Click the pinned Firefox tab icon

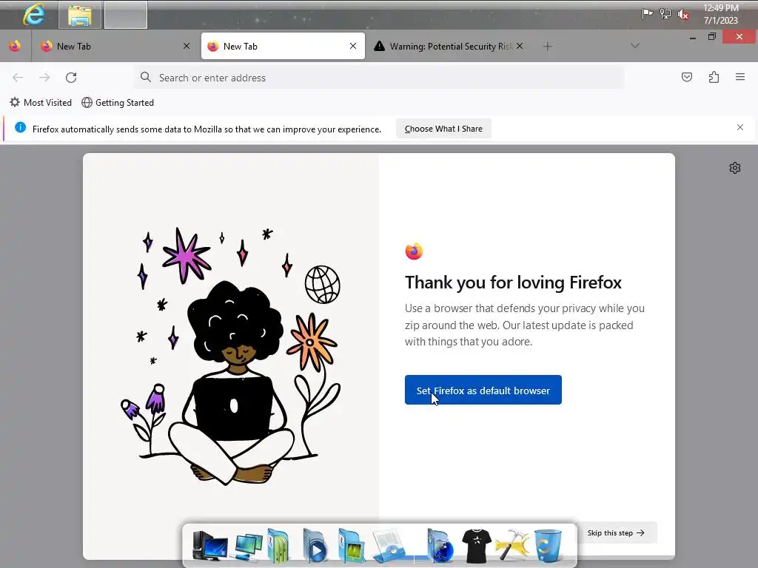[15, 46]
